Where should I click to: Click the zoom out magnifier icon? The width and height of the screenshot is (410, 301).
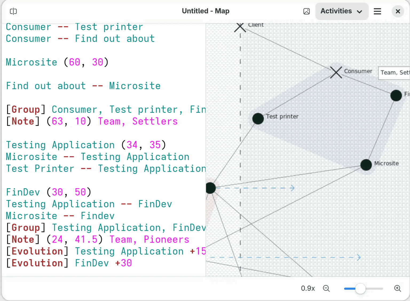tap(326, 288)
